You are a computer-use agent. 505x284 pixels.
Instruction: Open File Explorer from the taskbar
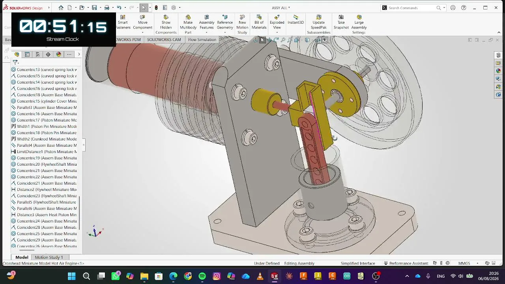[x=144, y=276]
